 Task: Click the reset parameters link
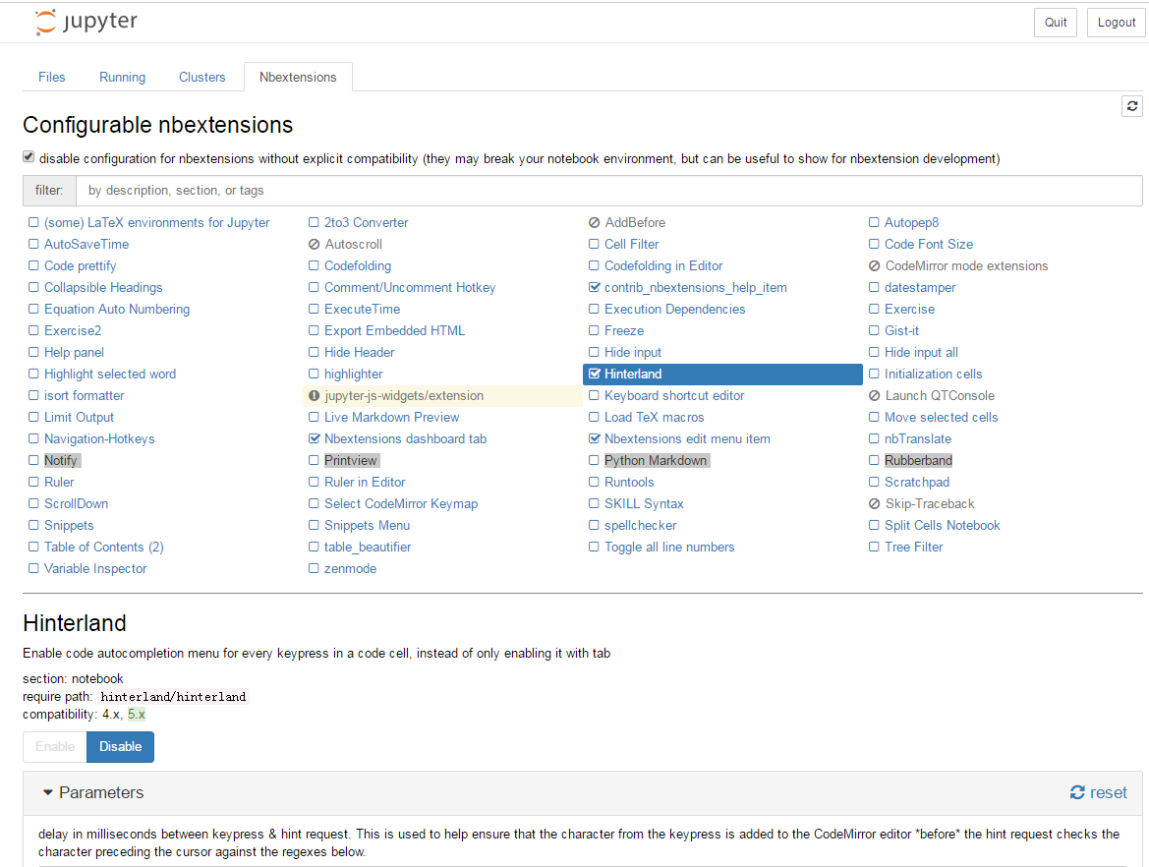pos(1099,792)
